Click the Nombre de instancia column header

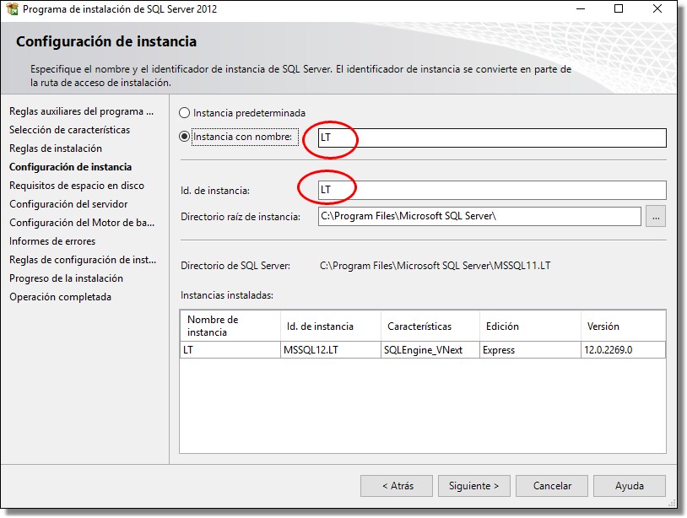point(230,326)
